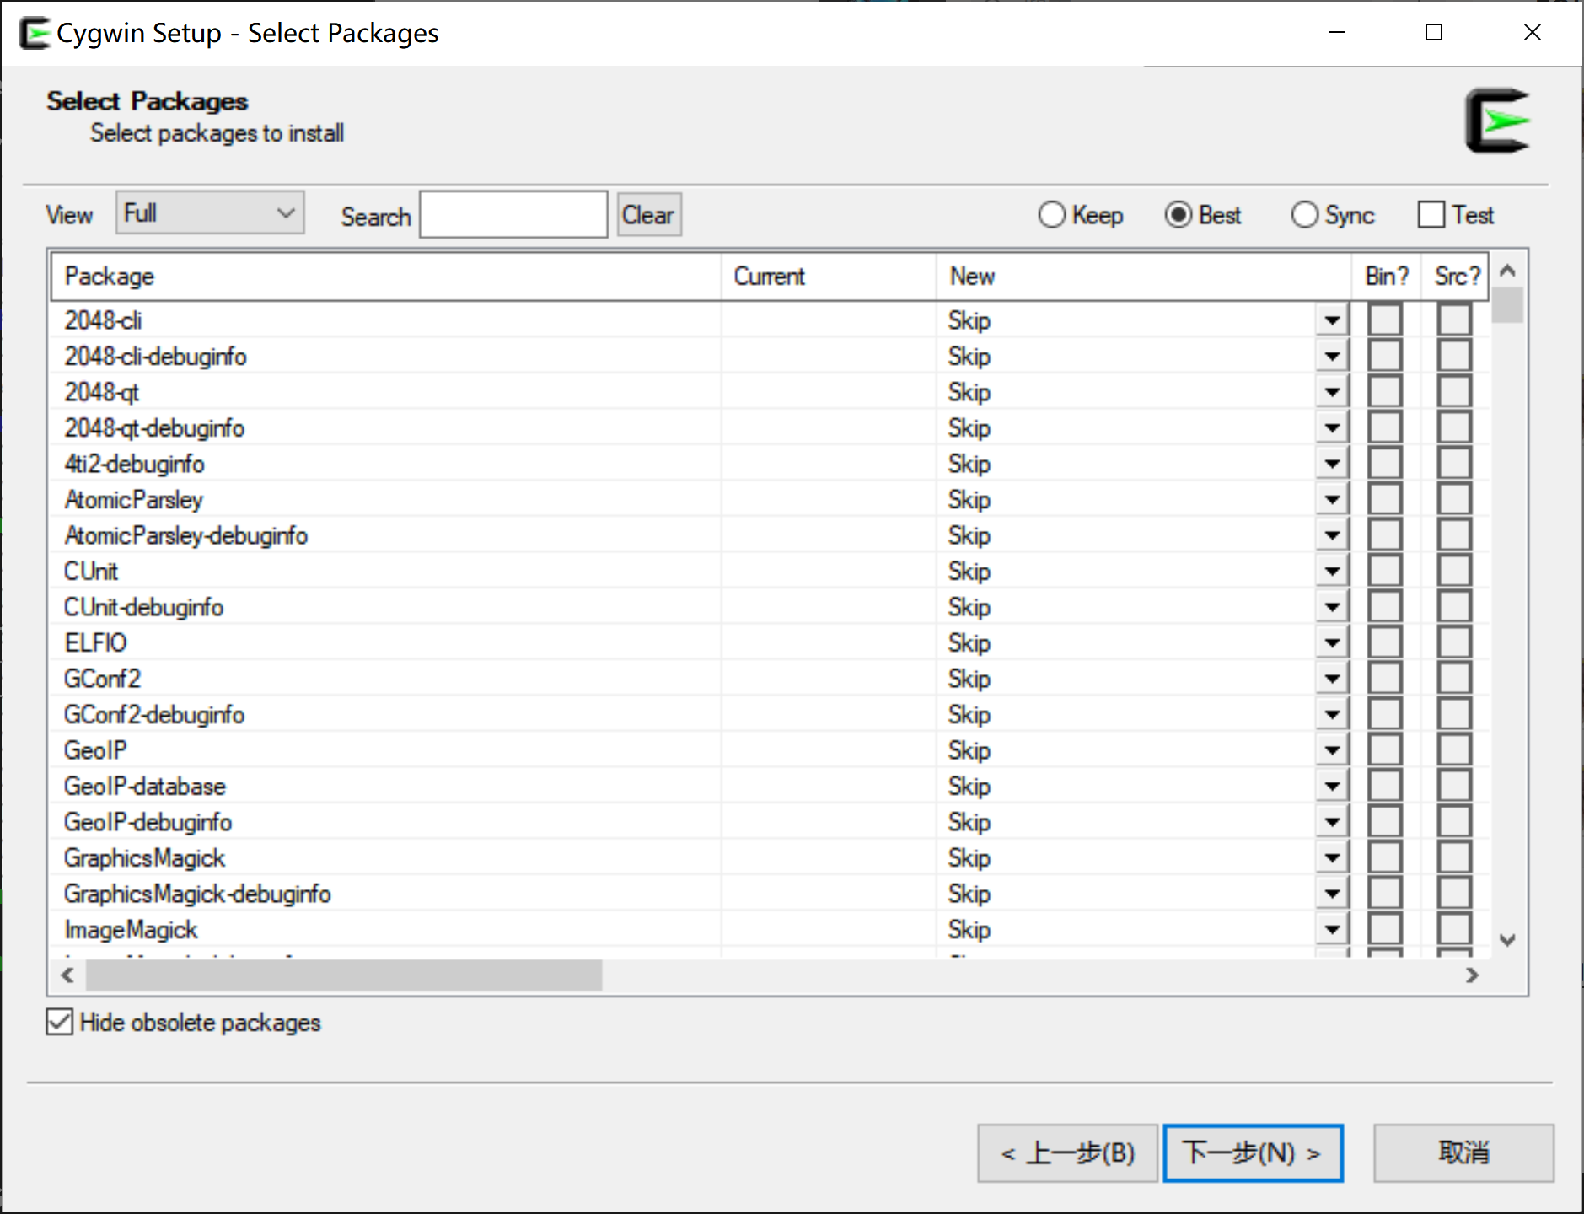This screenshot has height=1214, width=1584.
Task: Select the ELFIO package name
Action: pyautogui.click(x=95, y=643)
